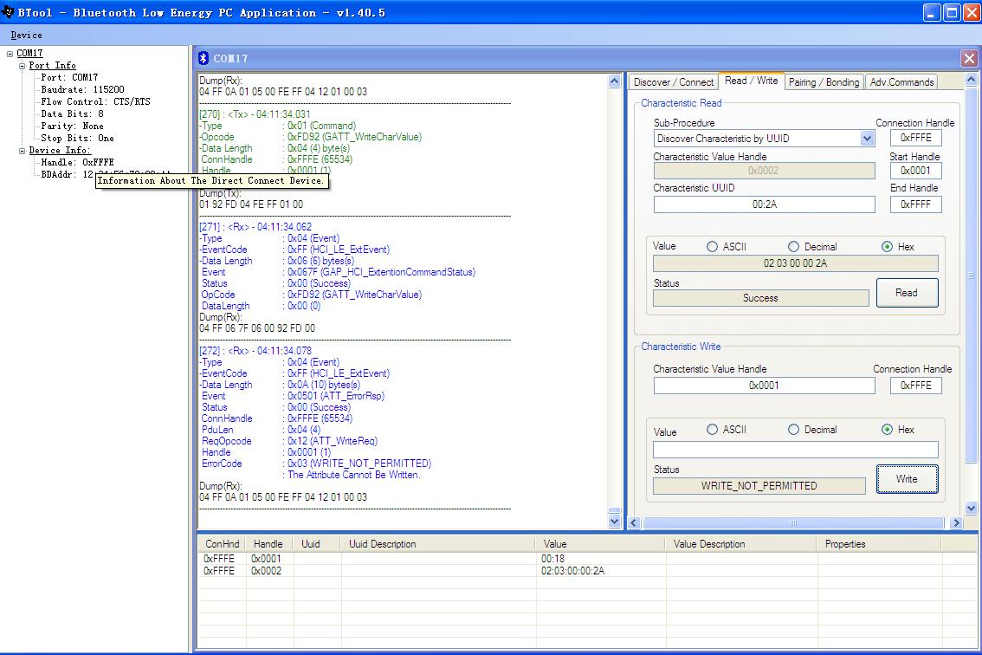Click the Success status field
Image resolution: width=982 pixels, height=655 pixels.
tap(760, 298)
